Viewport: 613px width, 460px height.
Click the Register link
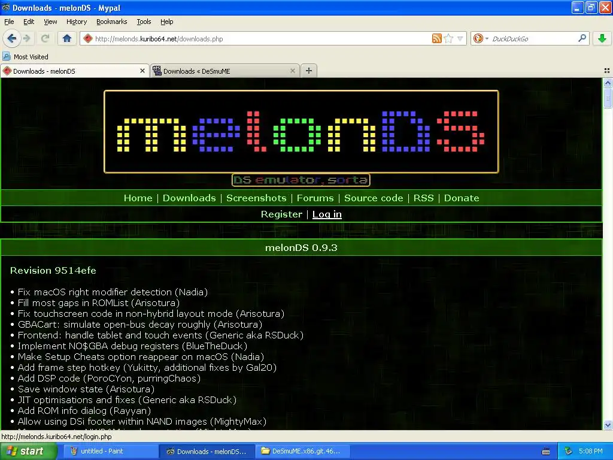coord(281,214)
